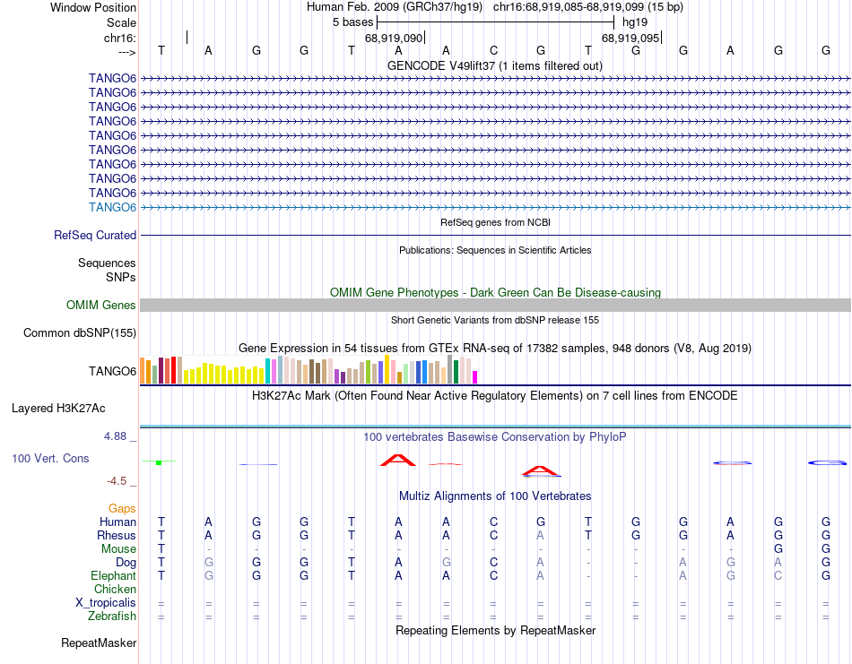Viewport: 852px width, 664px height.
Task: Select the Human species label
Action: tap(117, 522)
